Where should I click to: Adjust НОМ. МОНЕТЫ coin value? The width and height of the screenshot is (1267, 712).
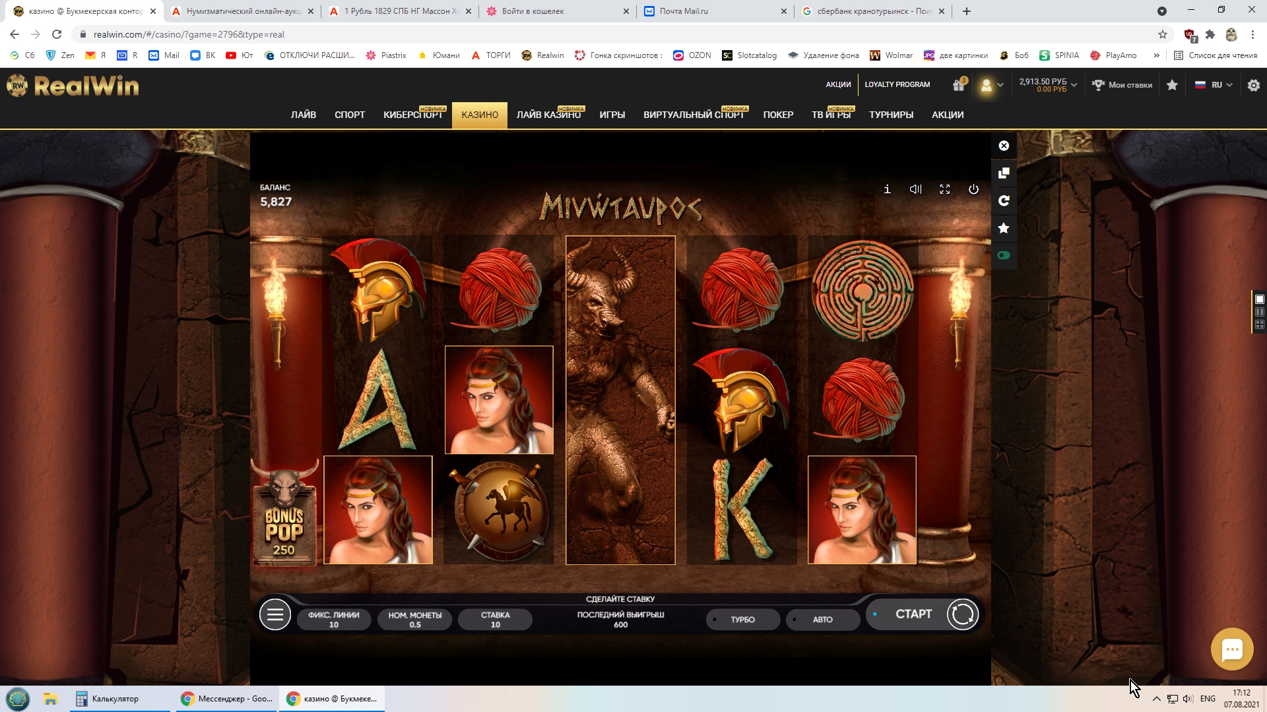click(415, 620)
